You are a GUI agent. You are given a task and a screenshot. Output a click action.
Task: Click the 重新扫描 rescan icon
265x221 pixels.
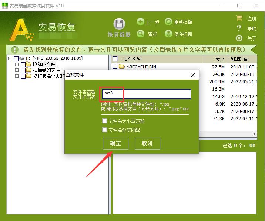point(168,21)
